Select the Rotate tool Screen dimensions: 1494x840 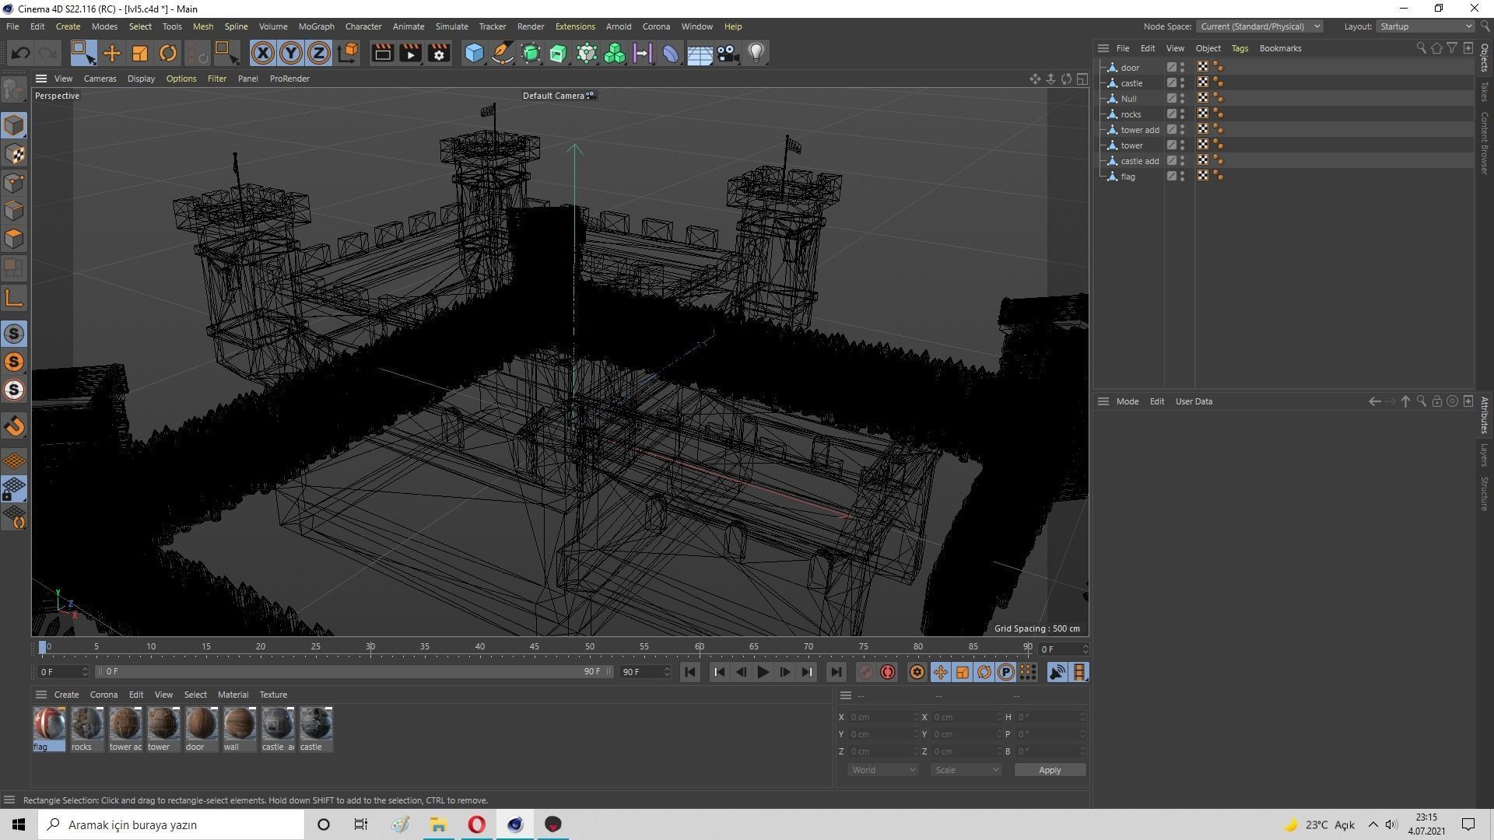coord(168,53)
